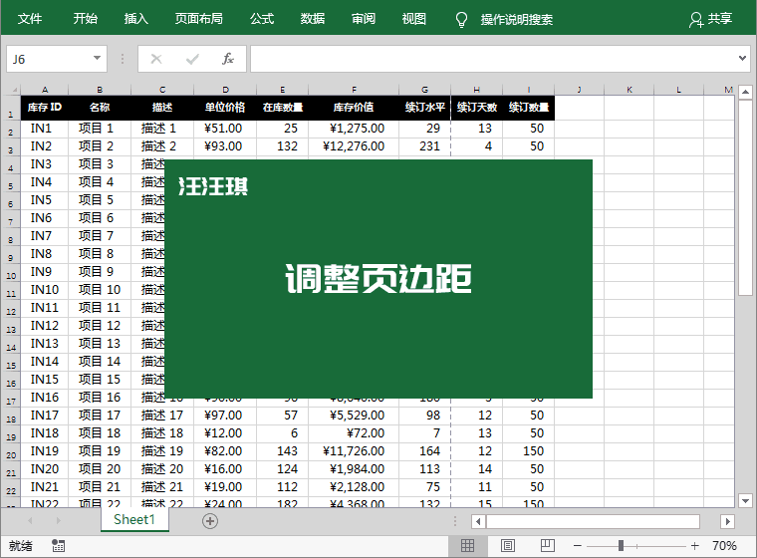Click the zoom slider handle

click(x=621, y=546)
